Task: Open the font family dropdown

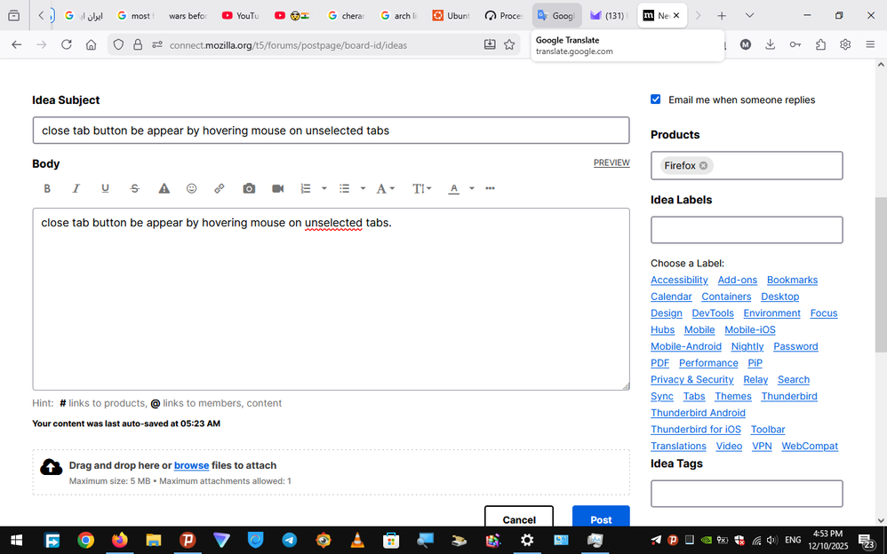Action: click(x=384, y=188)
